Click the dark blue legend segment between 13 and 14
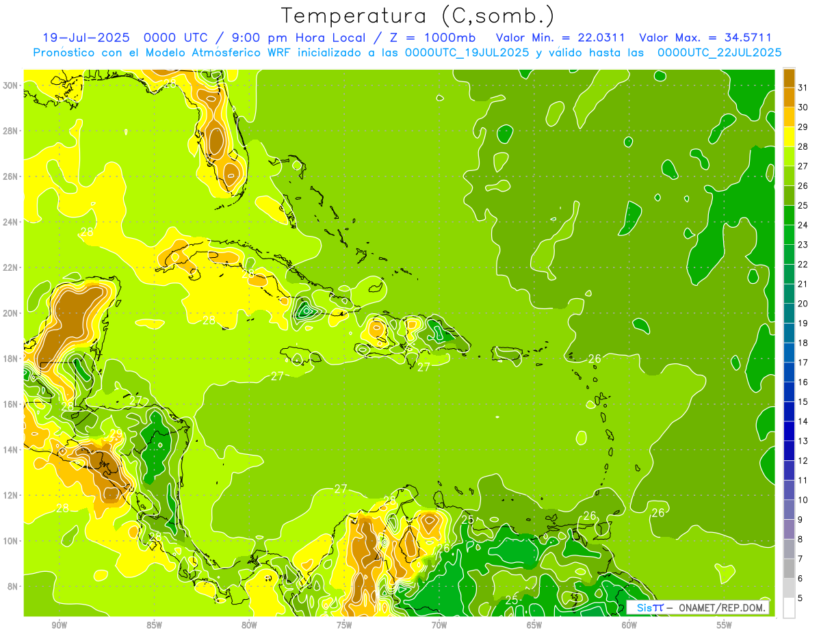Screen dimensions: 821x634 tap(790, 432)
